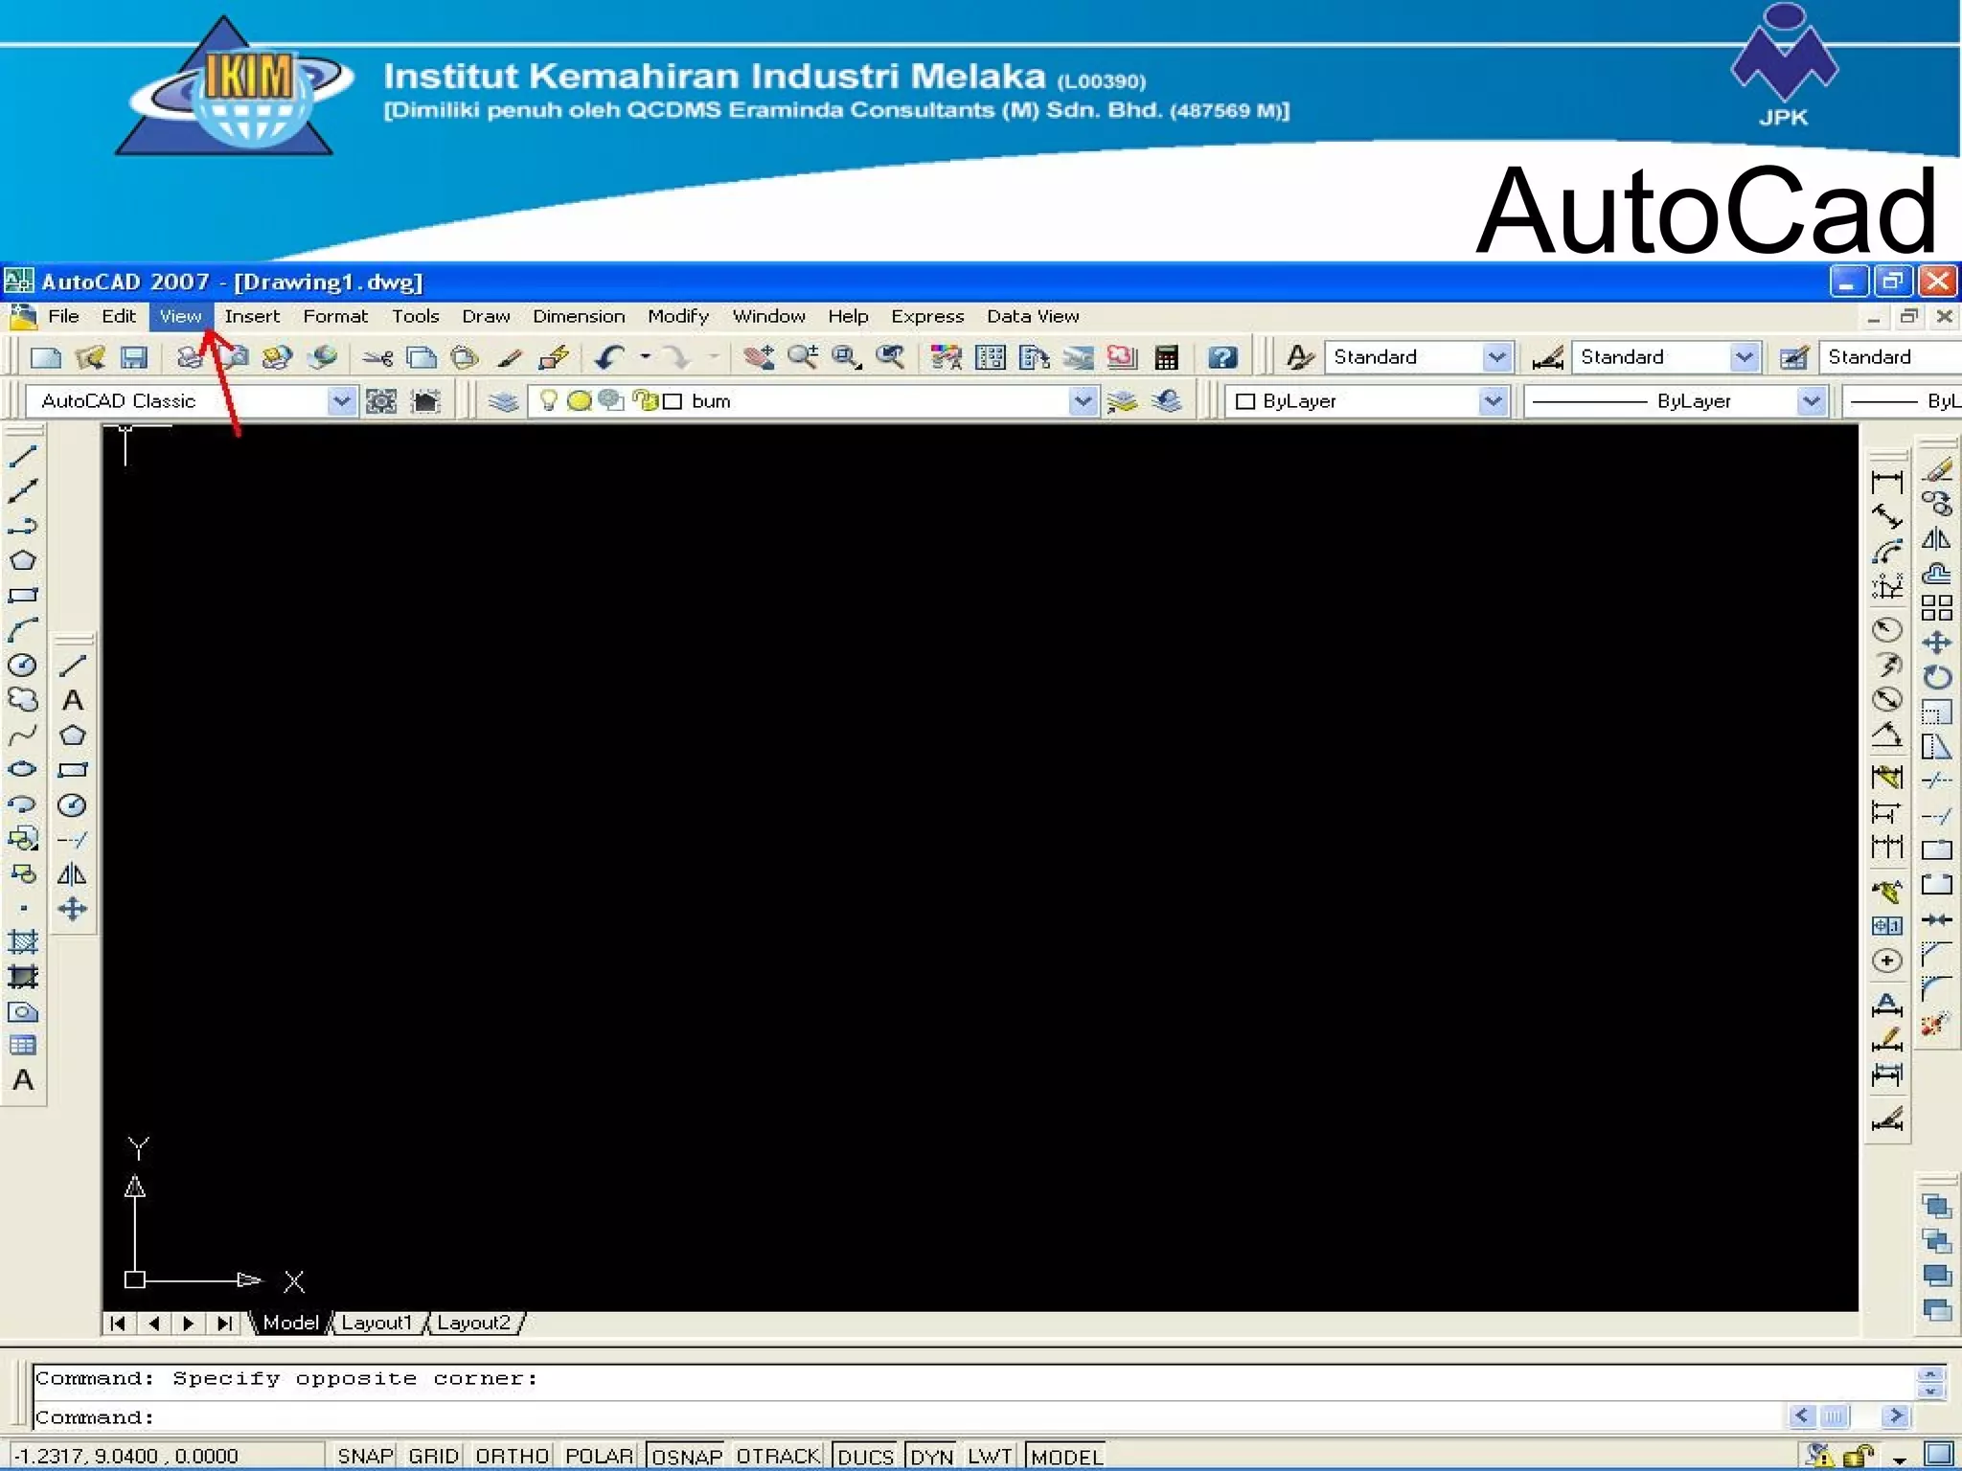Switch to the Layout1 tab

pos(376,1323)
